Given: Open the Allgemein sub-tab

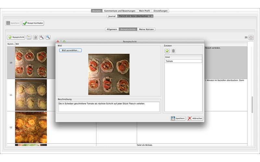Looking at the screenshot, I should [x=112, y=29].
